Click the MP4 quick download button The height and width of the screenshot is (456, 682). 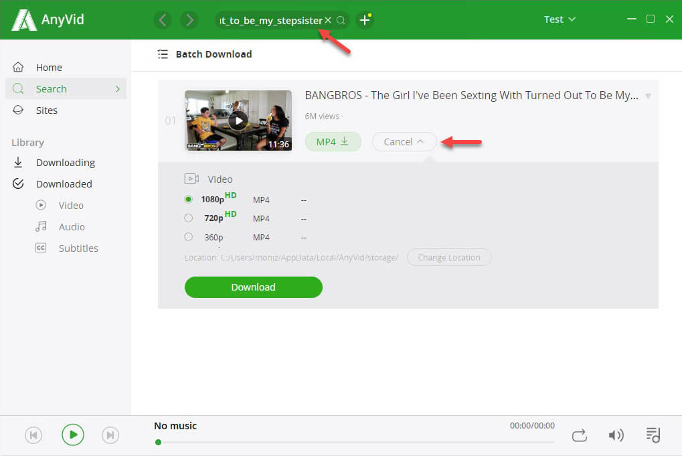pos(333,142)
